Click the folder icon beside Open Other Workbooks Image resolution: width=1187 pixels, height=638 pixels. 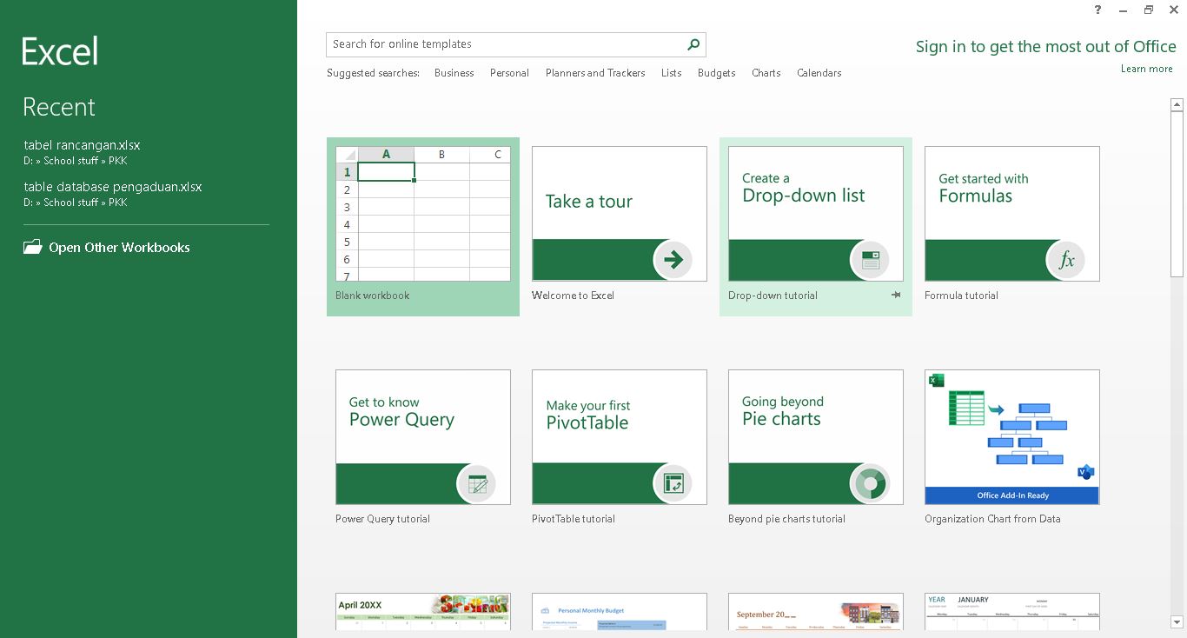[33, 248]
